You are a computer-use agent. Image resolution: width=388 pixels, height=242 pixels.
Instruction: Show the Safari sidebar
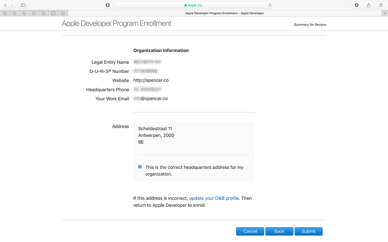click(x=23, y=5)
